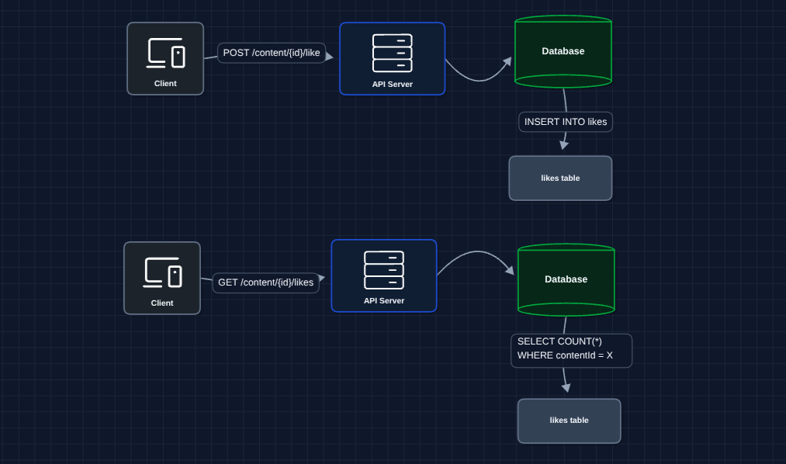This screenshot has height=464, width=786.
Task: Select the server rack icon in the upper API Server
Action: pyautogui.click(x=392, y=53)
